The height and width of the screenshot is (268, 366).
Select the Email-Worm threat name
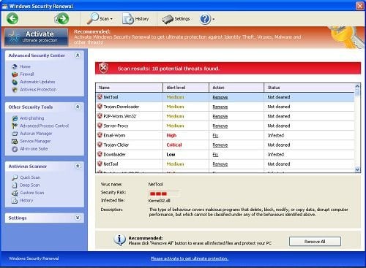(x=114, y=135)
